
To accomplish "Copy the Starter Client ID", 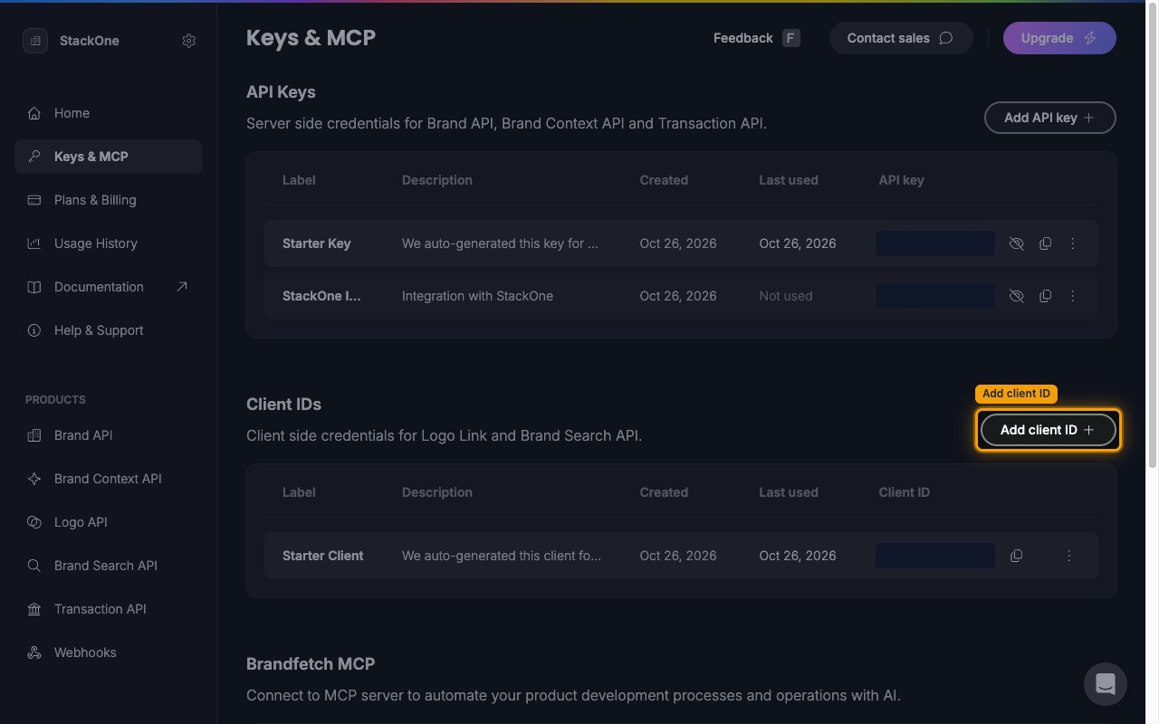I will click(1017, 556).
